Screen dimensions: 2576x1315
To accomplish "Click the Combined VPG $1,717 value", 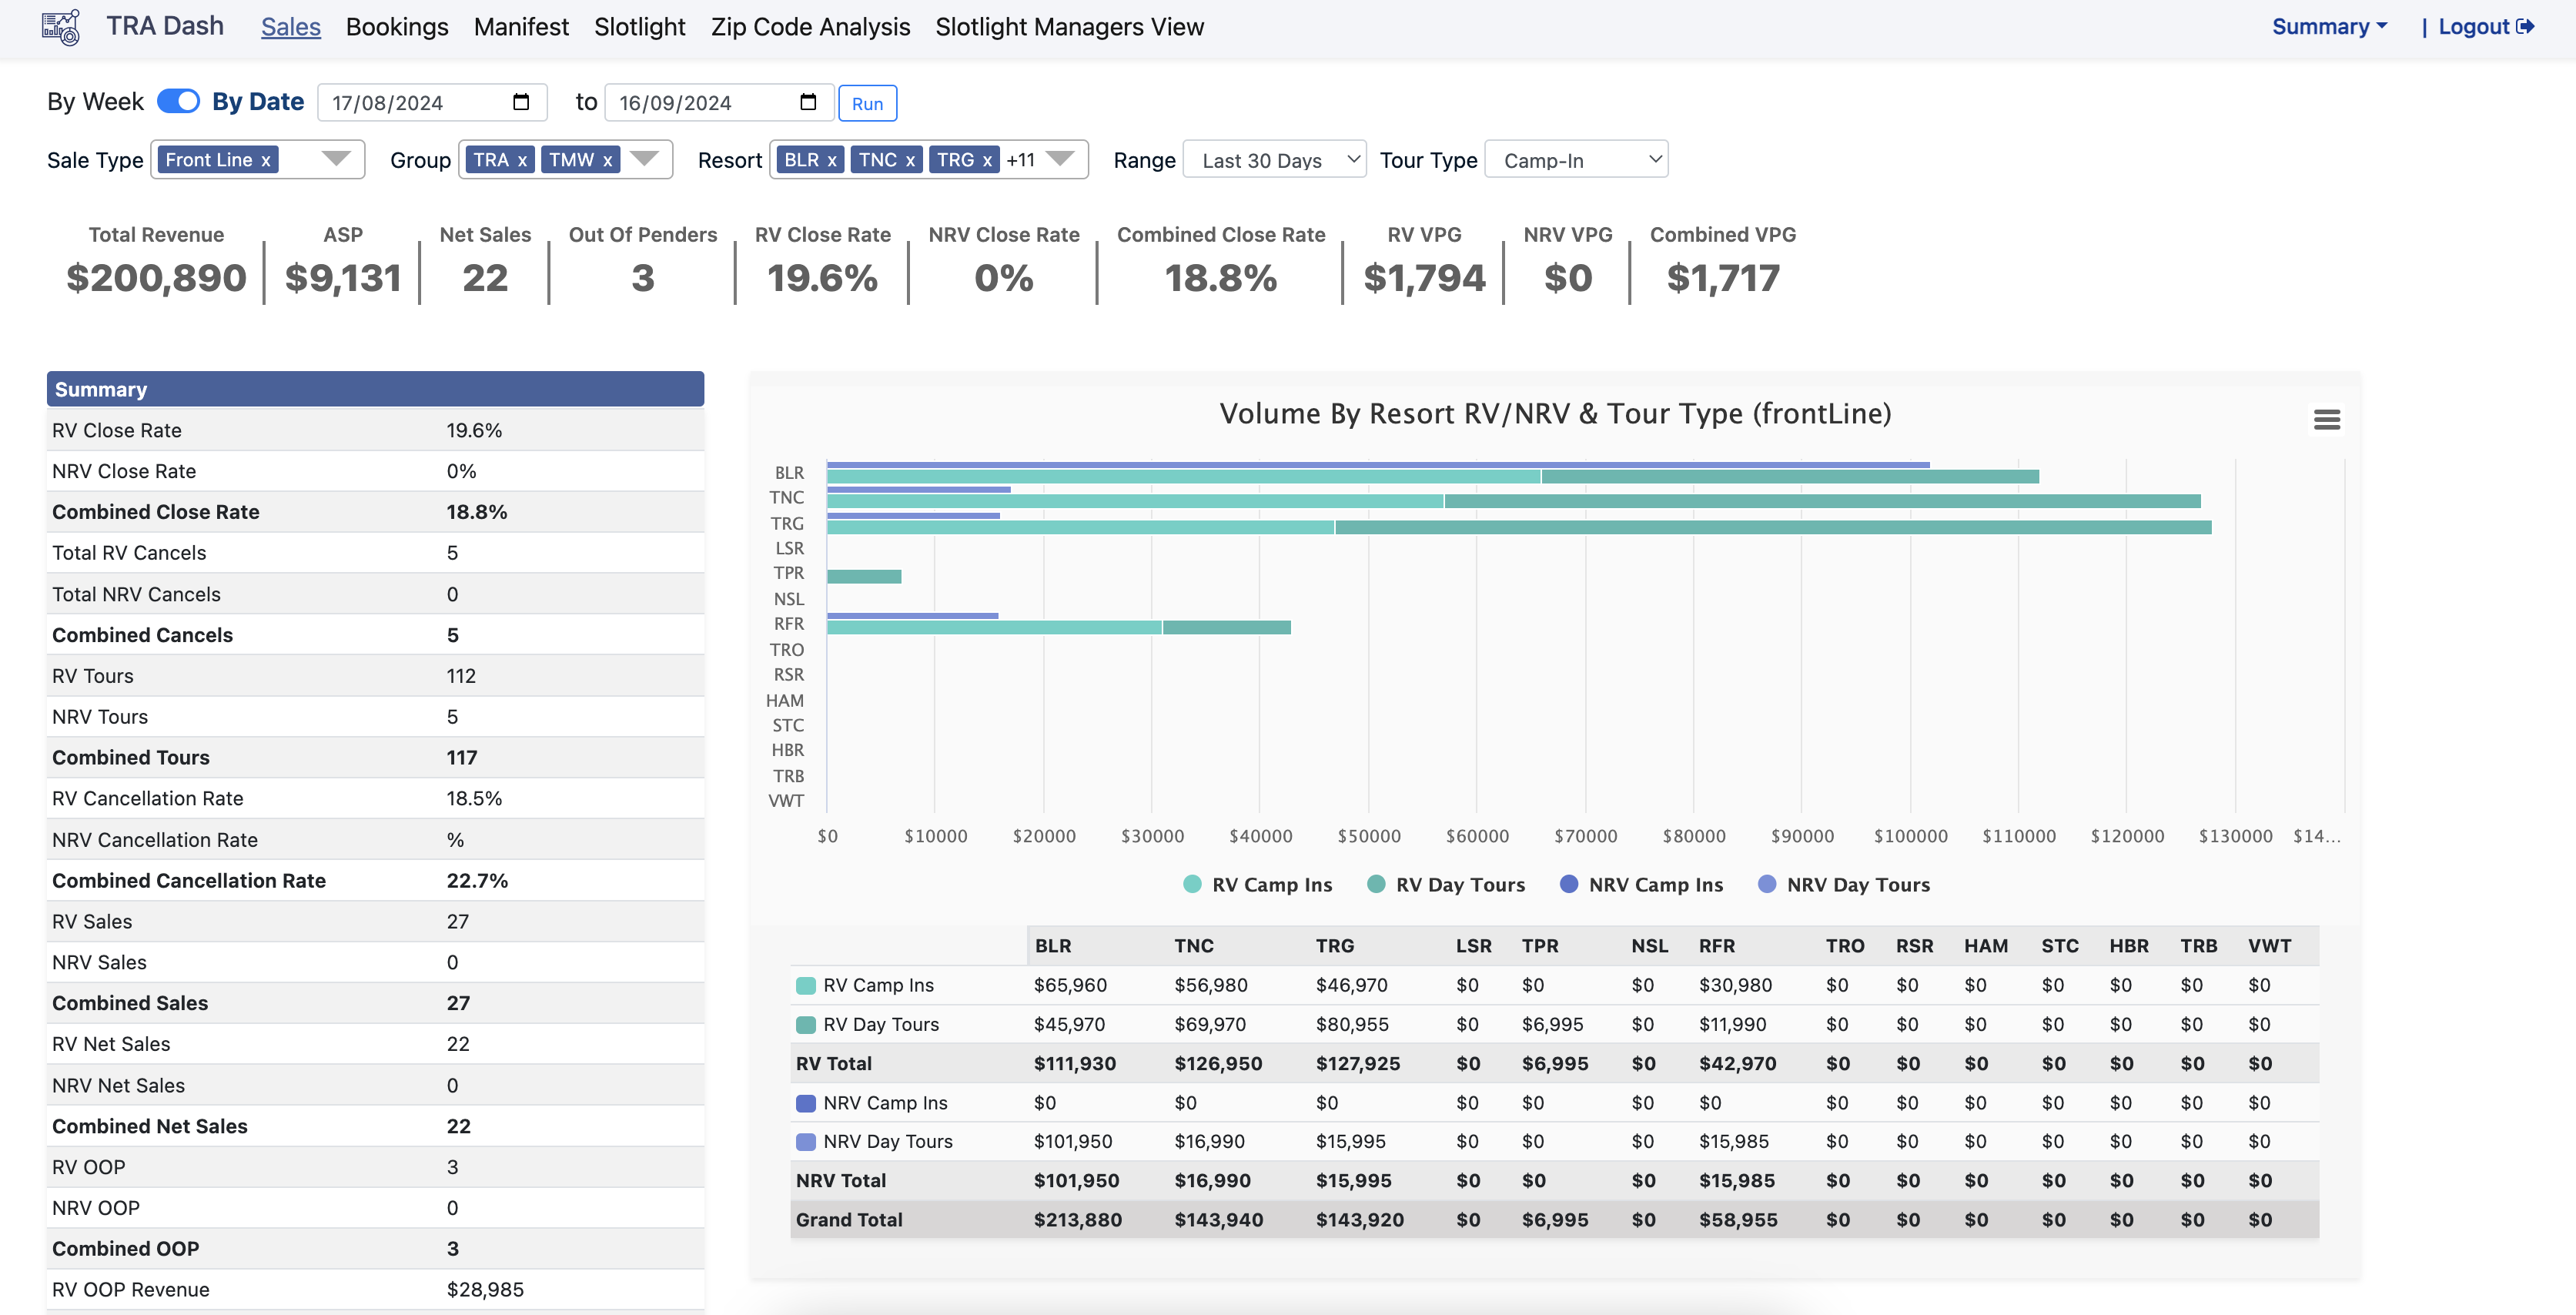I will pyautogui.click(x=1723, y=278).
